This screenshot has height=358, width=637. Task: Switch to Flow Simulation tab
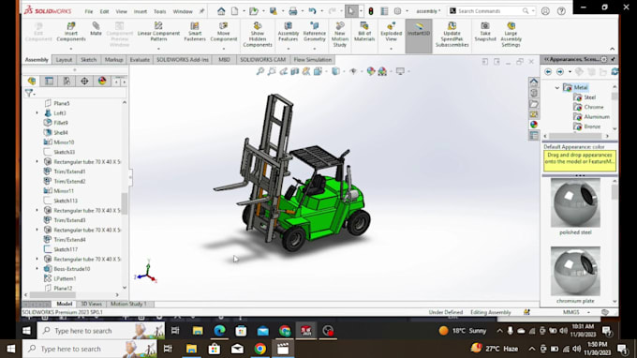[x=312, y=60]
